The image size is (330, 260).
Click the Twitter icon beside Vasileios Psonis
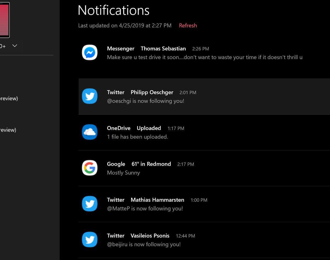(x=89, y=239)
